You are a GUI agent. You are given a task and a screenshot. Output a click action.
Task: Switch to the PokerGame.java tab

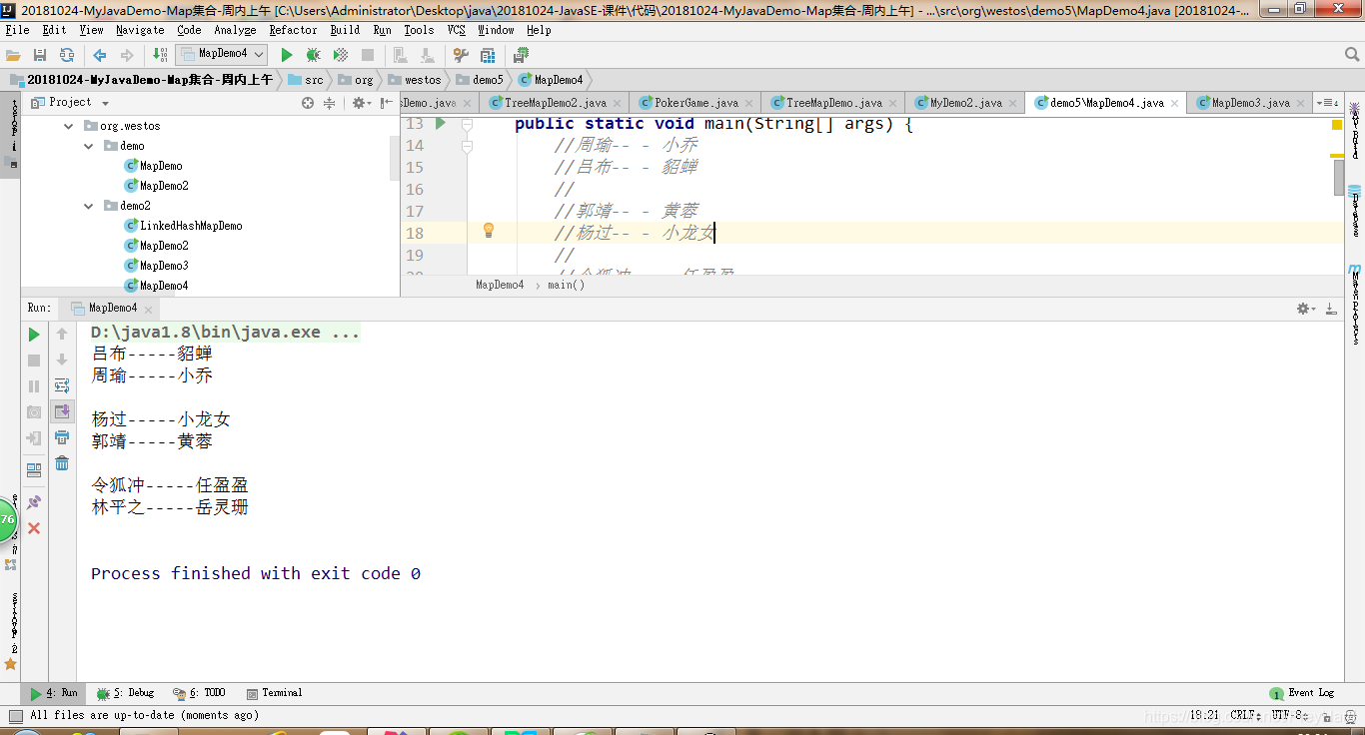[696, 103]
